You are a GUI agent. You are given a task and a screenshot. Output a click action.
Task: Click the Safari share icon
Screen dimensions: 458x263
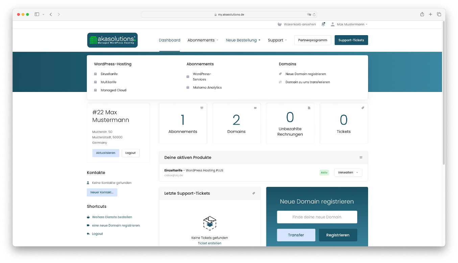(x=422, y=14)
